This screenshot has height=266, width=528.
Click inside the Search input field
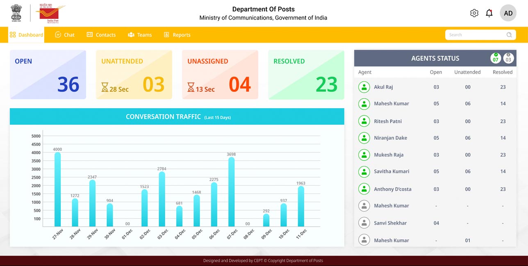pos(476,35)
